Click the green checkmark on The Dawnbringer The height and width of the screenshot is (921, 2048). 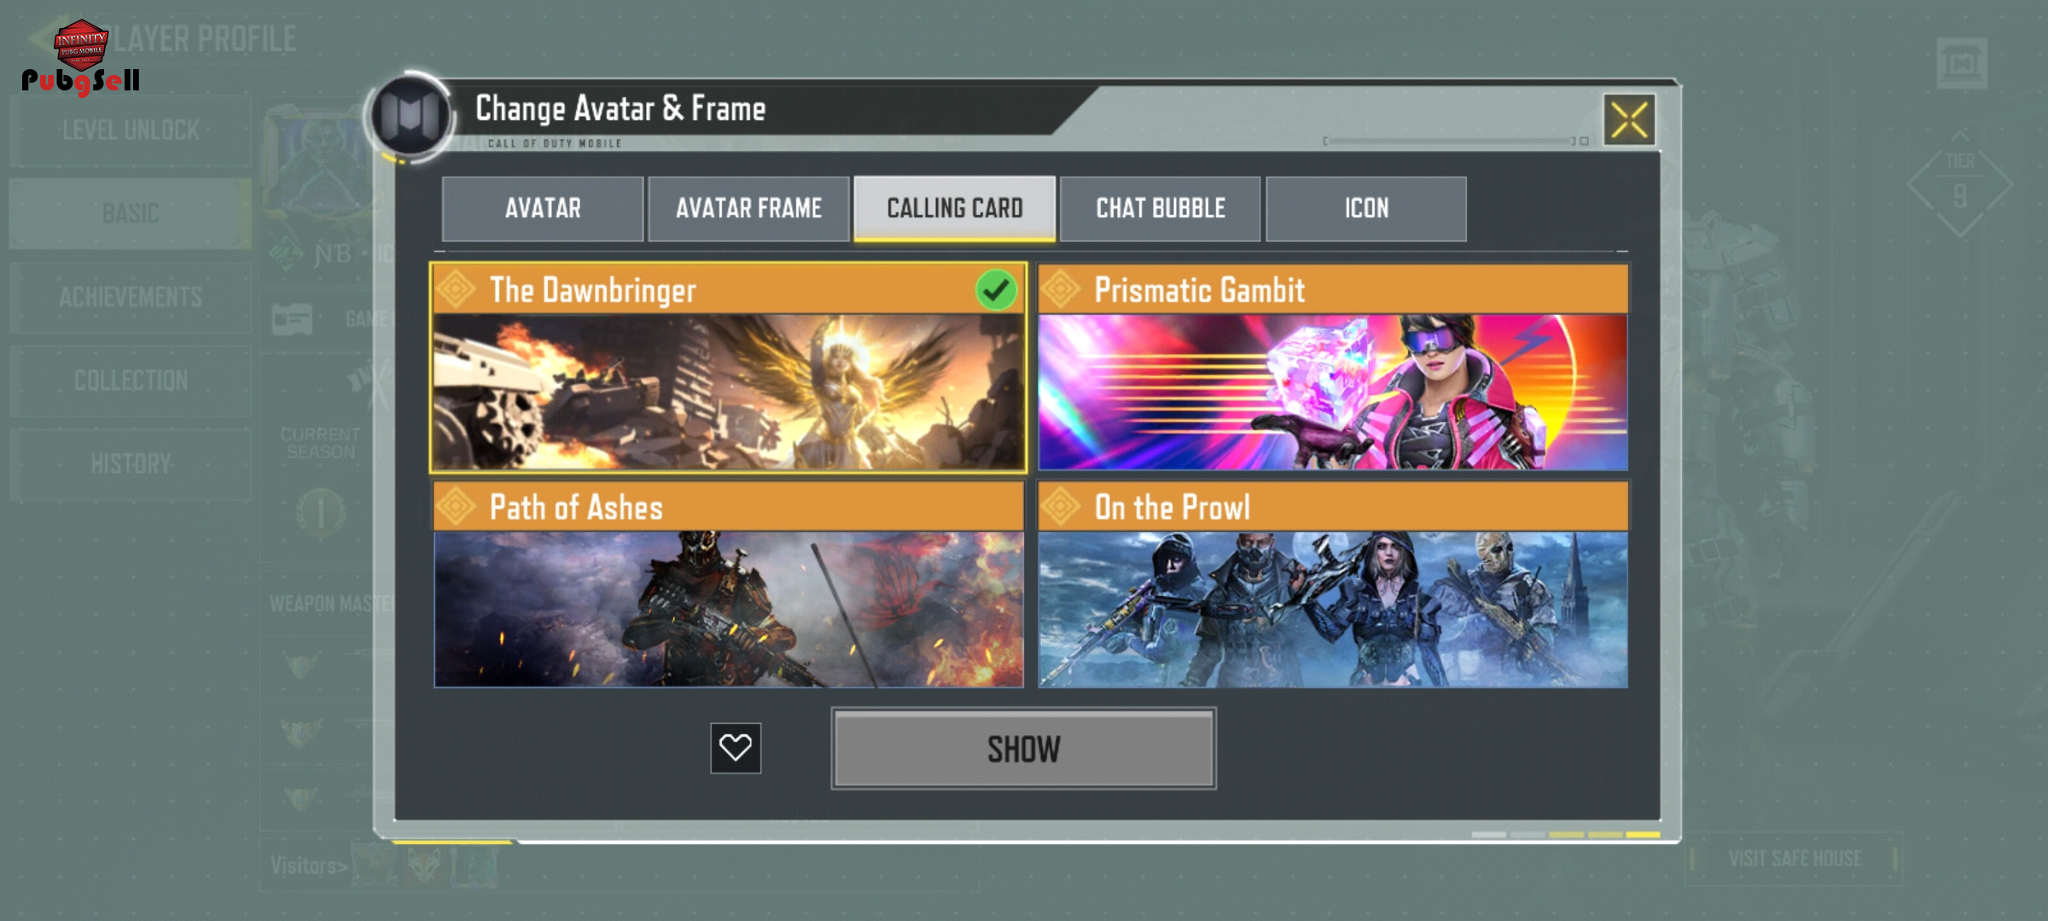tap(996, 290)
